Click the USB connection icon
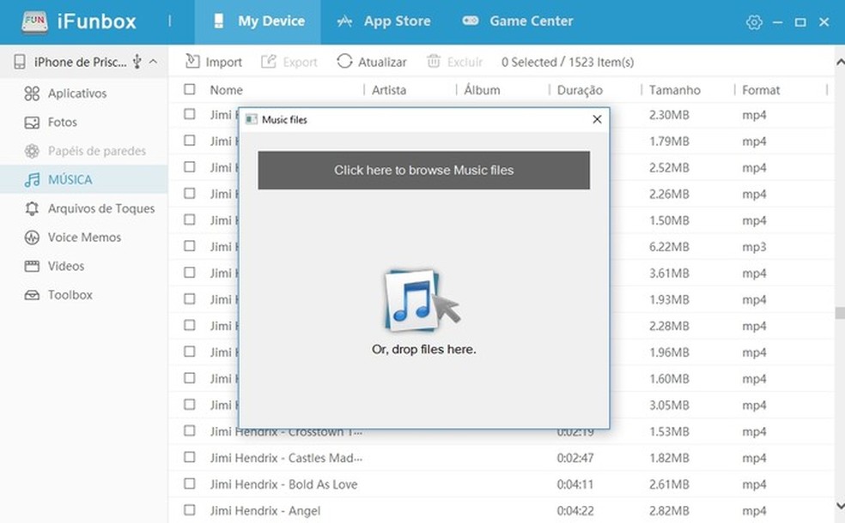 137,62
